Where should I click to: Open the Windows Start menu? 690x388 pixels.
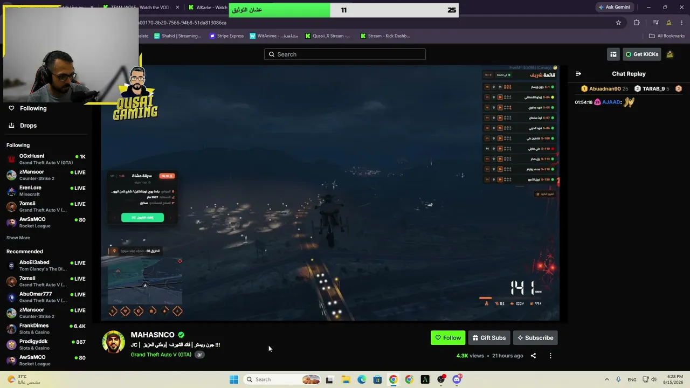233,379
